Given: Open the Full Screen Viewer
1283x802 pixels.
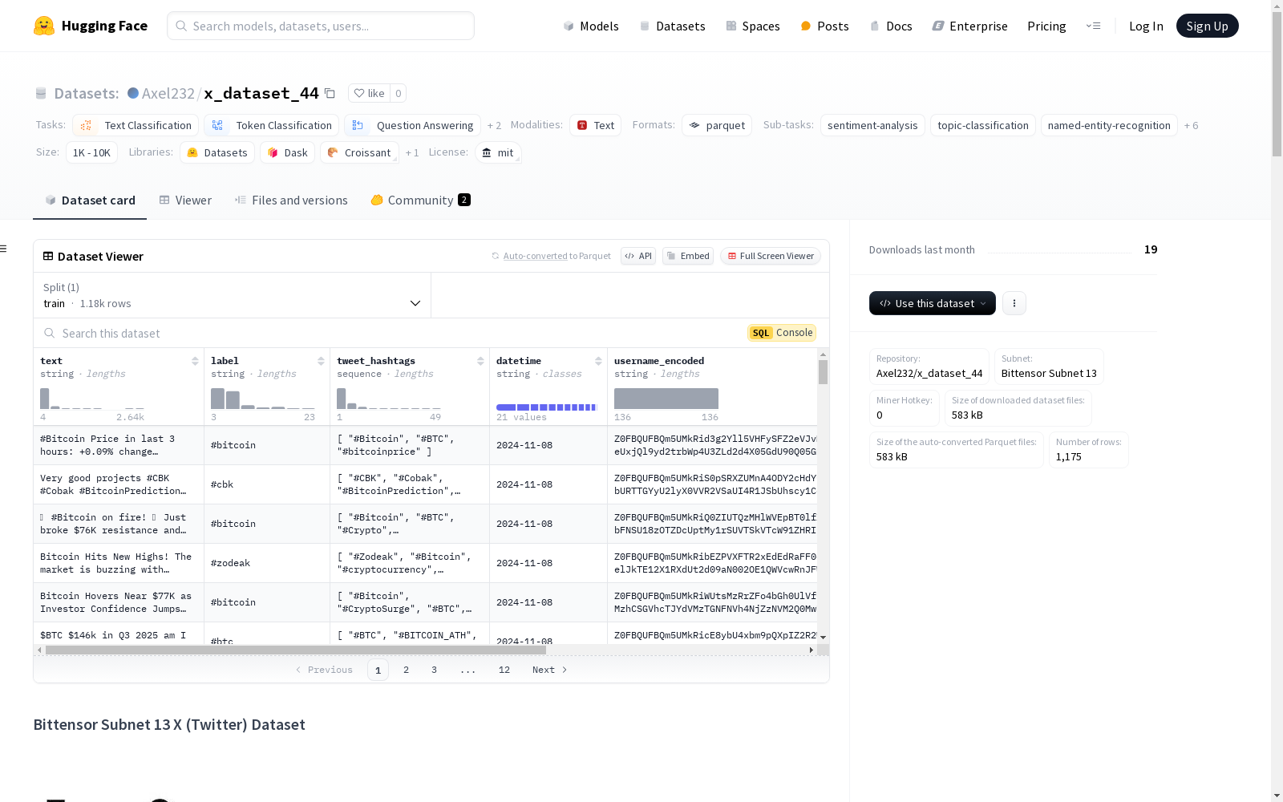Looking at the screenshot, I should pyautogui.click(x=771, y=256).
